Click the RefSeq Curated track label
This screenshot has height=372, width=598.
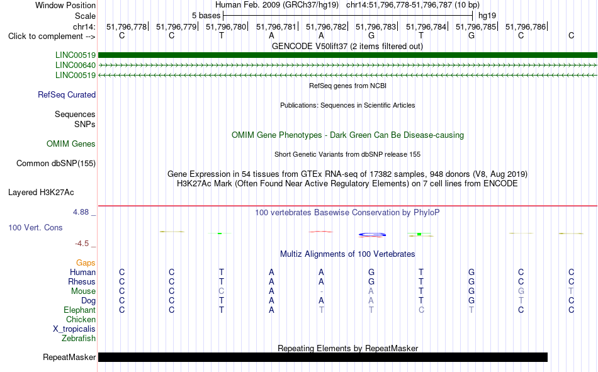pos(66,94)
